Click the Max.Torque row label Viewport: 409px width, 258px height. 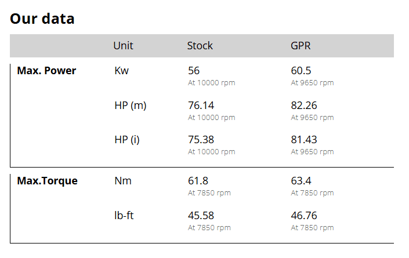pos(47,181)
